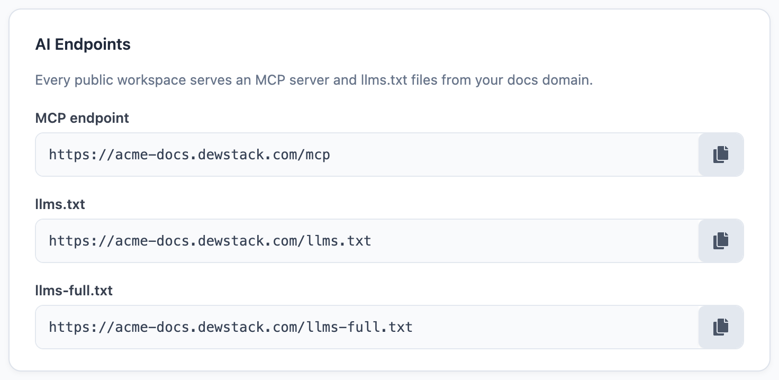Click the MCP endpoint URL field
Viewport: 779px width, 380px height.
click(367, 155)
